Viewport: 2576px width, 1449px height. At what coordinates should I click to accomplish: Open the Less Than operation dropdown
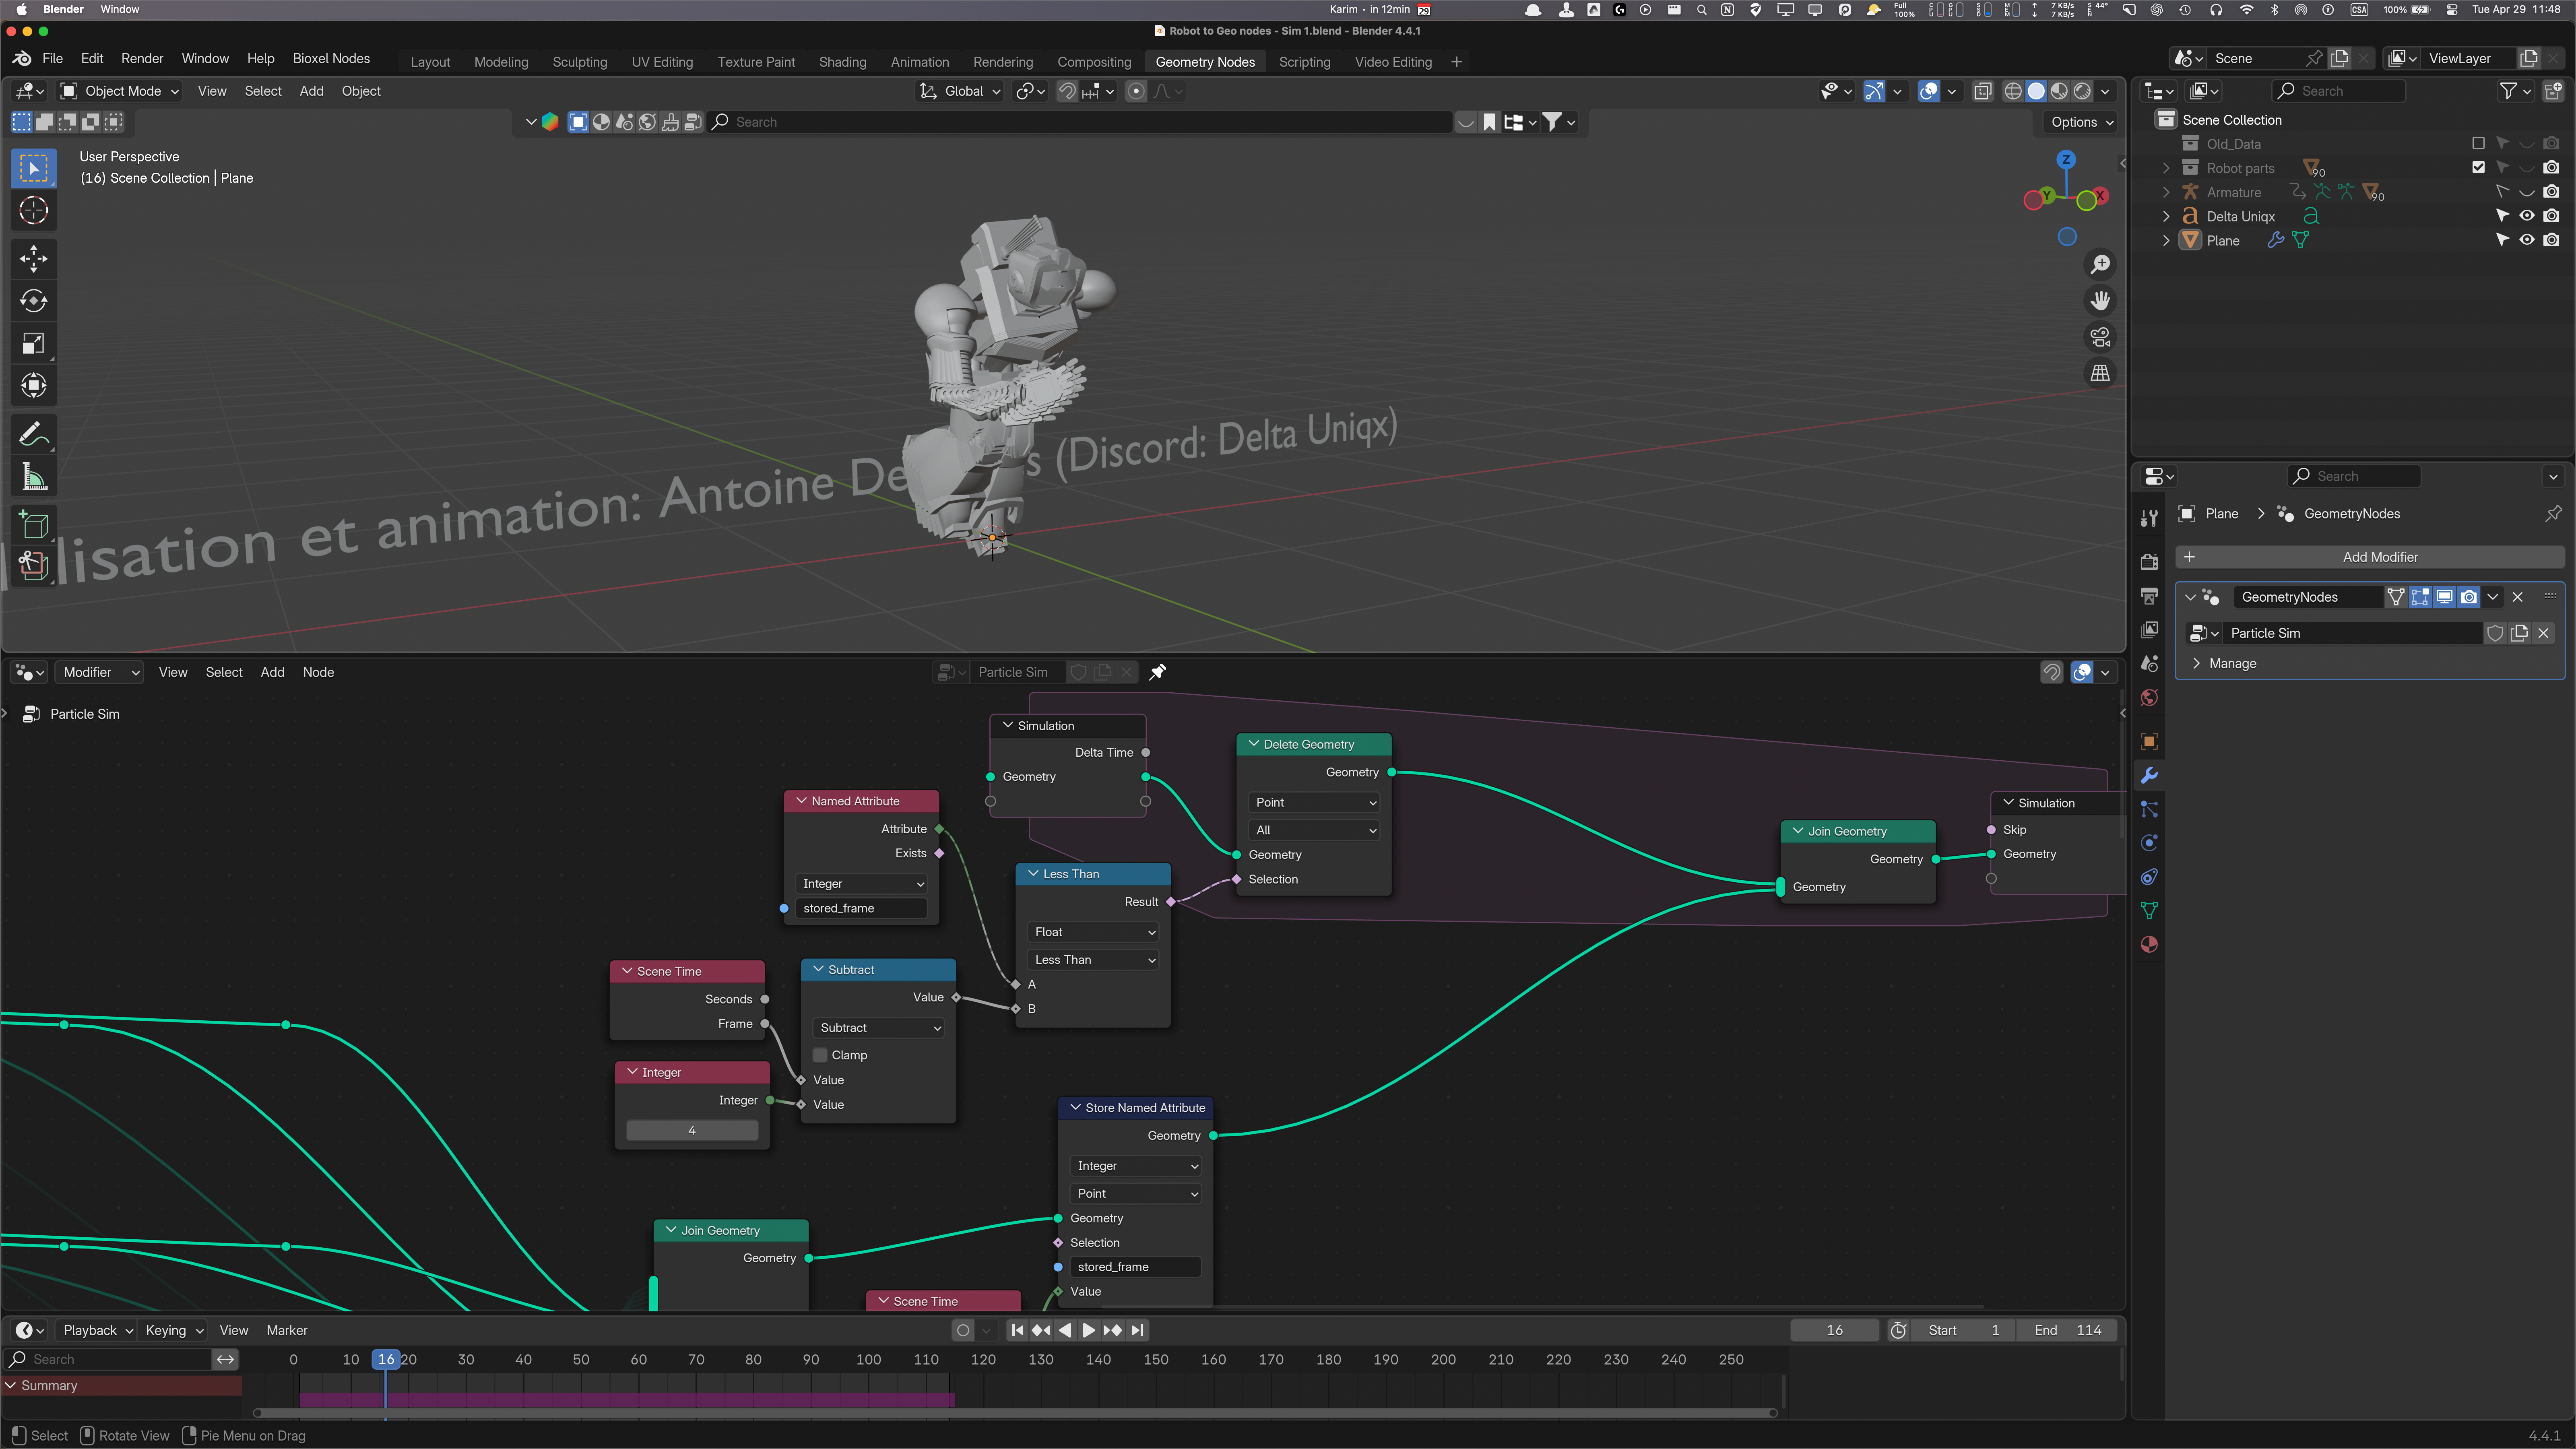coord(1094,960)
